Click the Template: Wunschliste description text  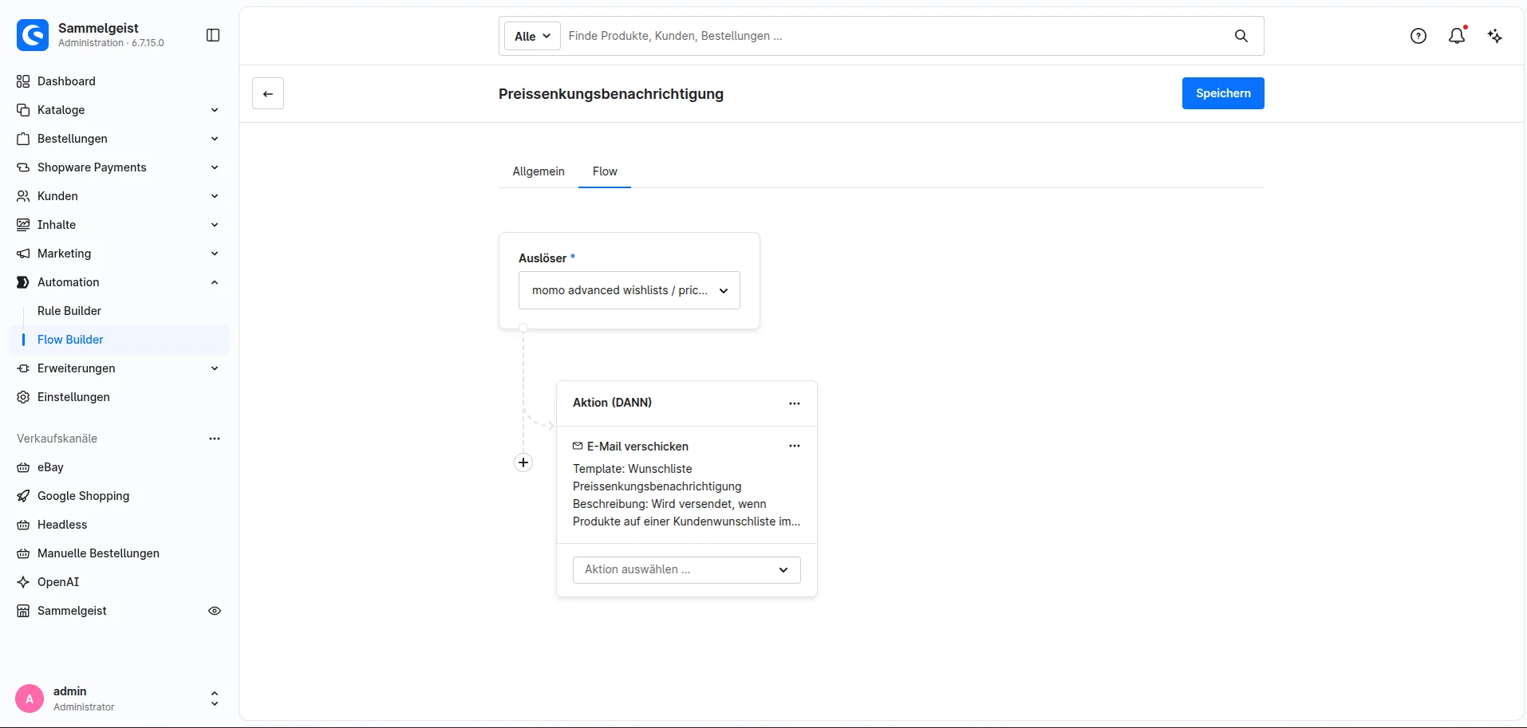tap(686, 495)
